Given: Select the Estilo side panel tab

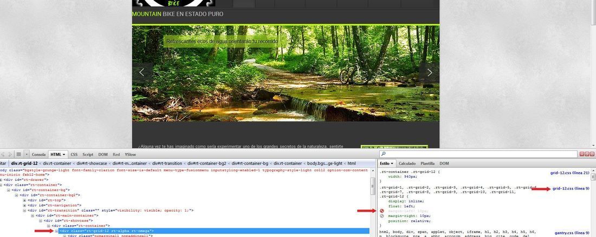Looking at the screenshot, I should 387,164.
